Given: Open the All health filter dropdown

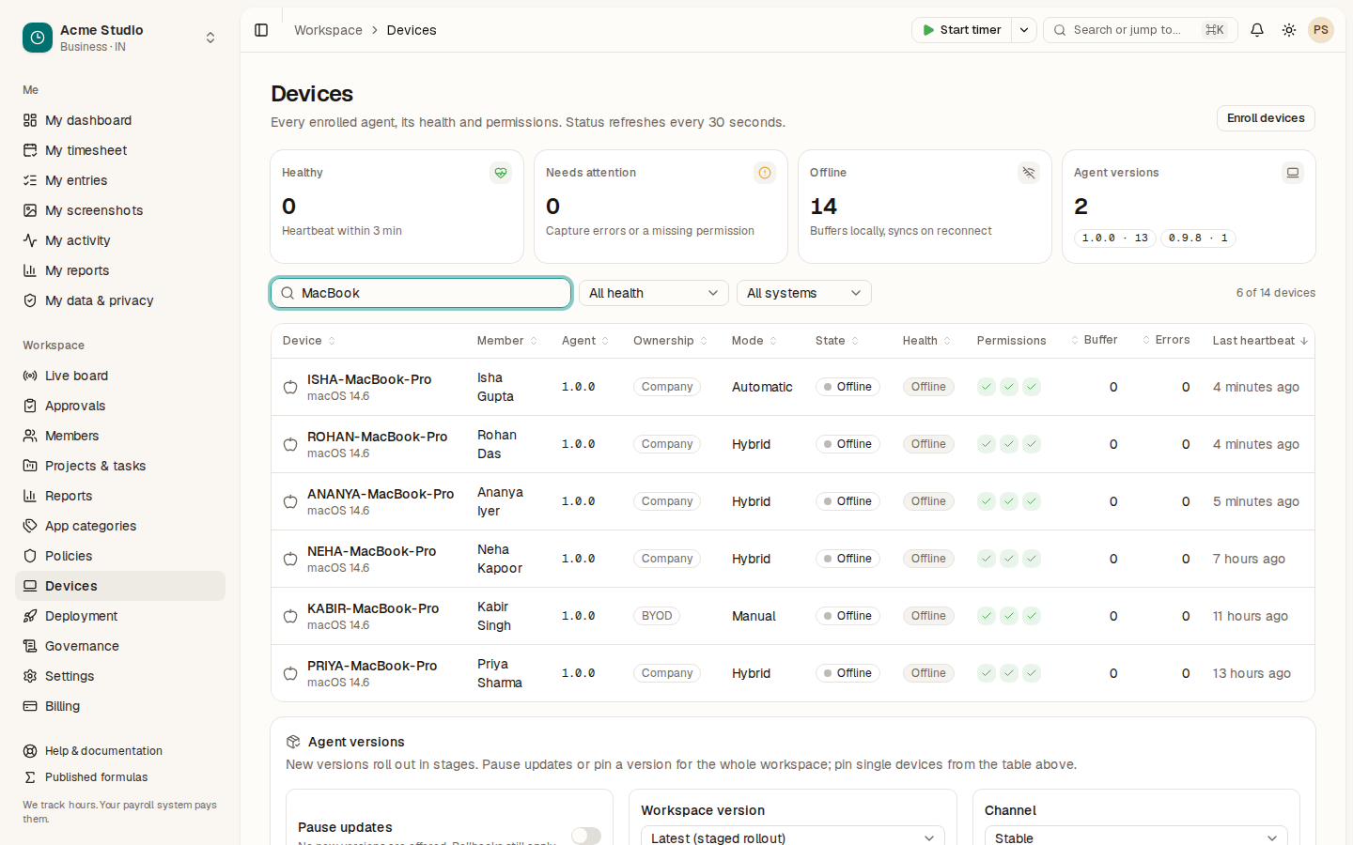Looking at the screenshot, I should click(654, 293).
